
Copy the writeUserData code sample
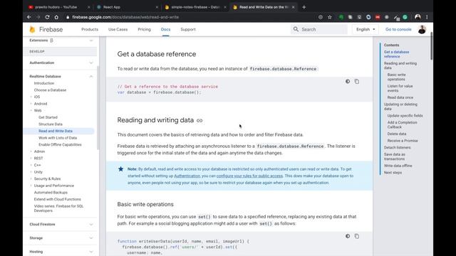click(x=357, y=236)
